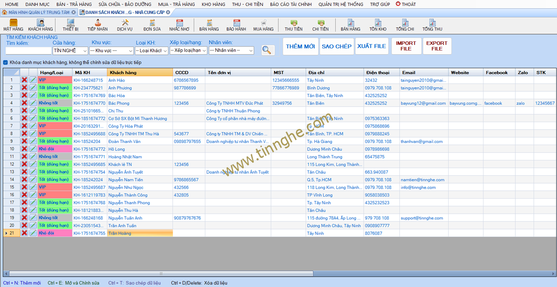Open the Kho Hàng menu
557x287 pixels.
point(213,4)
